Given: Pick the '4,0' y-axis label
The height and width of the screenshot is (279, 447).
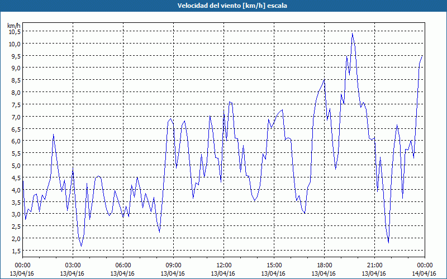Looking at the screenshot, I should tap(16, 190).
